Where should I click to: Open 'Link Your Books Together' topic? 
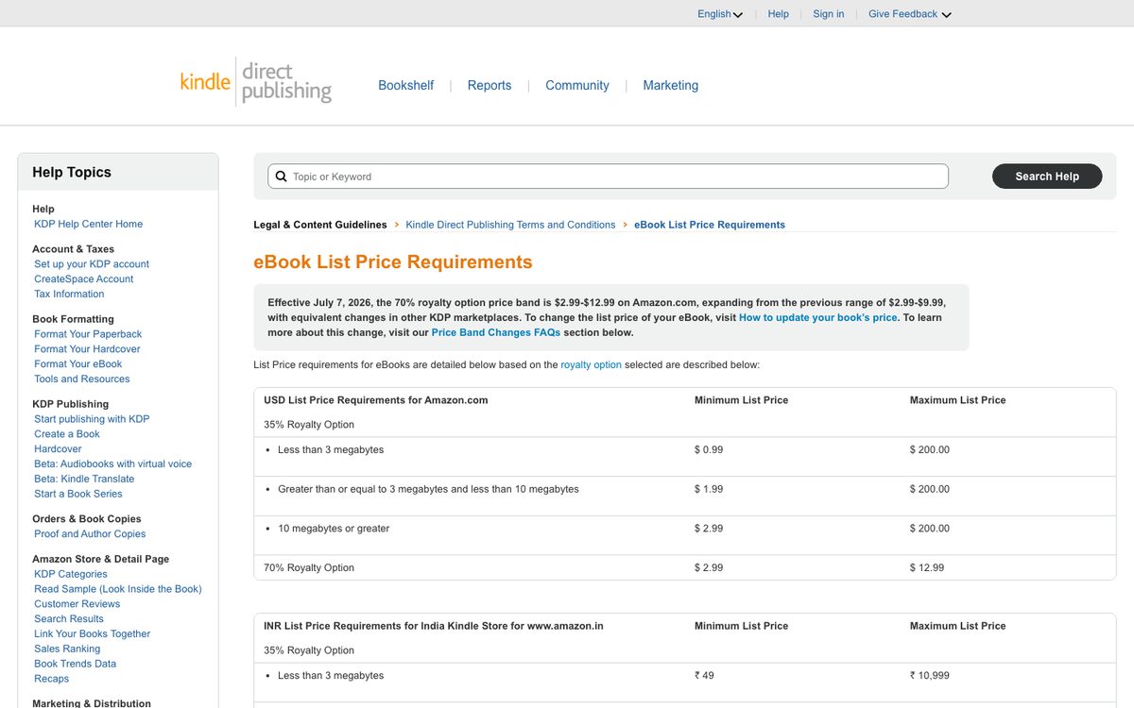coord(93,634)
